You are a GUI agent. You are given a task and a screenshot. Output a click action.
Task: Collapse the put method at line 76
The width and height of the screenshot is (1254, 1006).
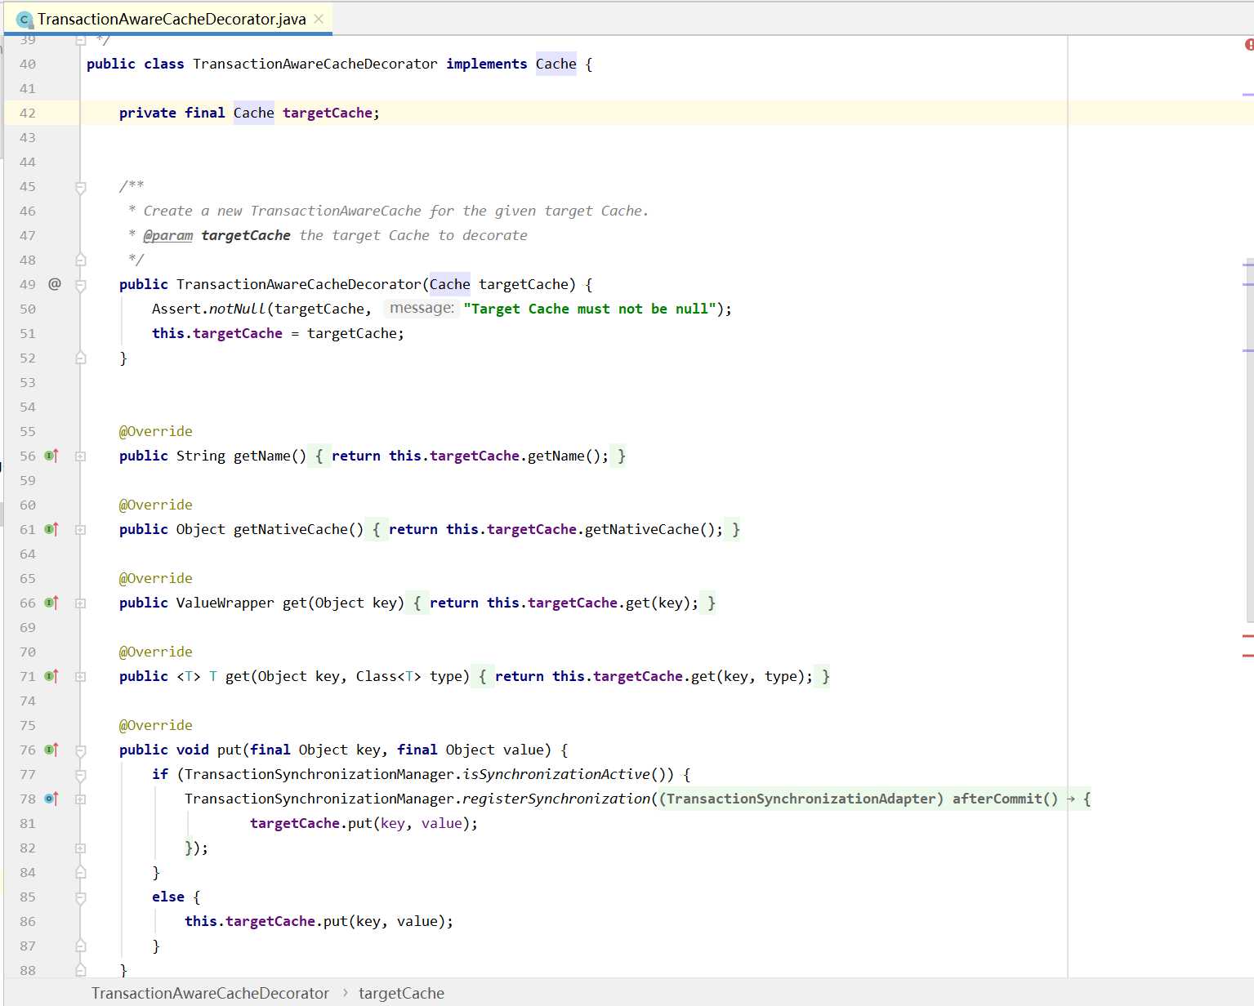click(81, 750)
